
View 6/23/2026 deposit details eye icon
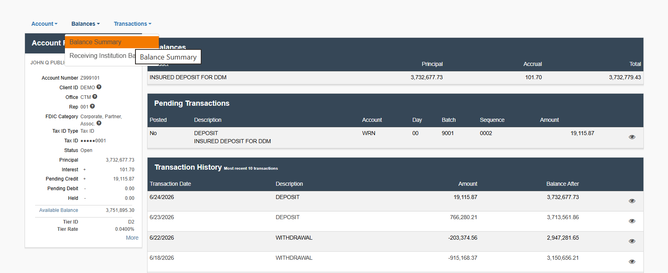[x=632, y=221]
